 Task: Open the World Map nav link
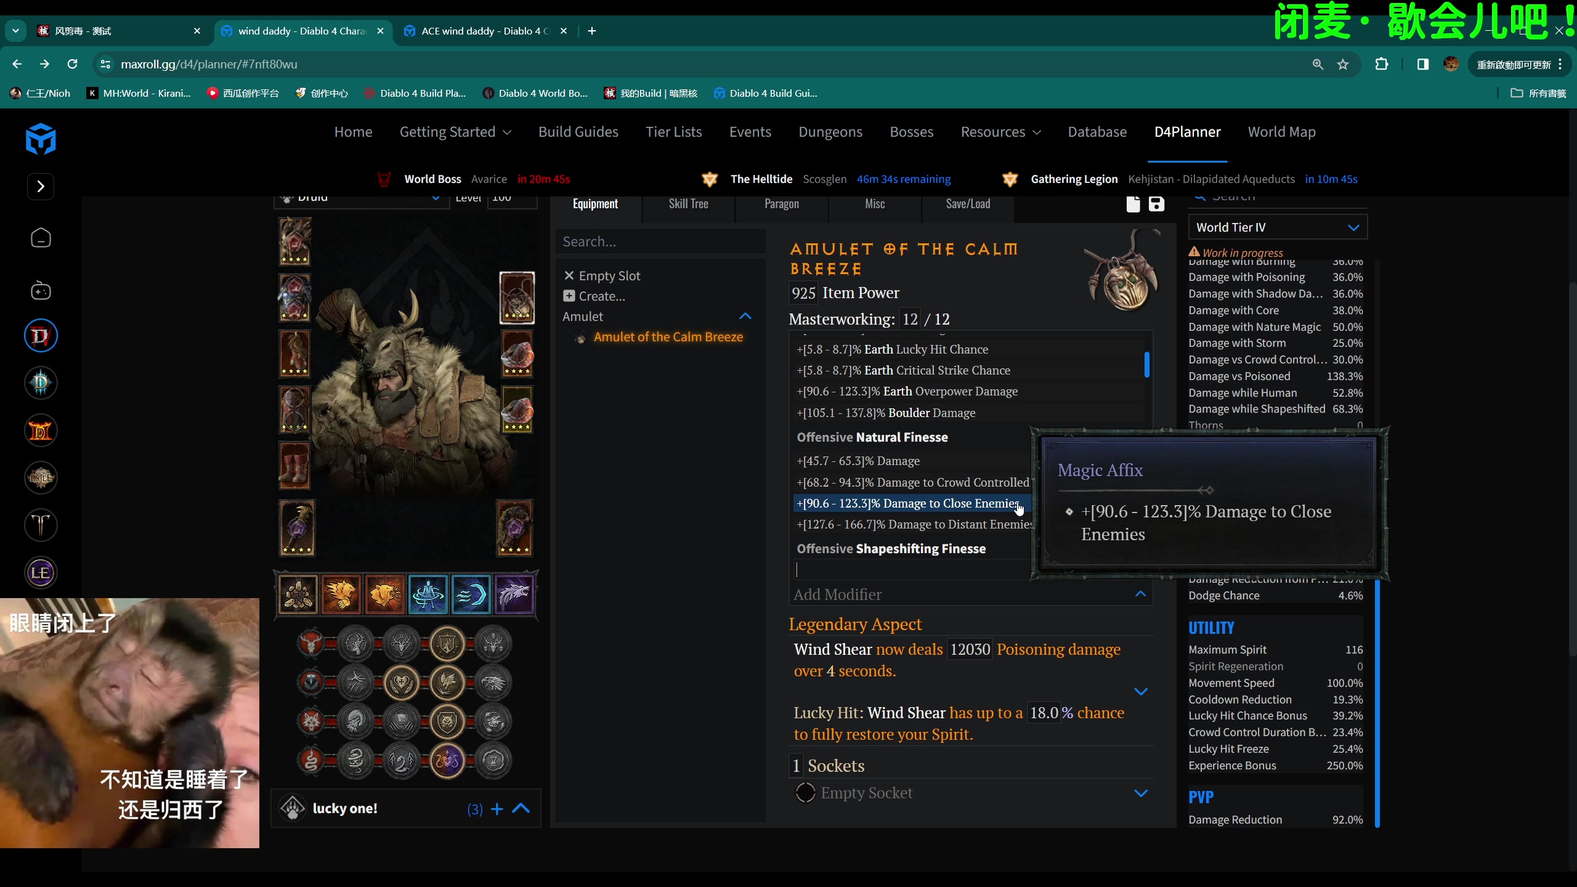pyautogui.click(x=1281, y=132)
